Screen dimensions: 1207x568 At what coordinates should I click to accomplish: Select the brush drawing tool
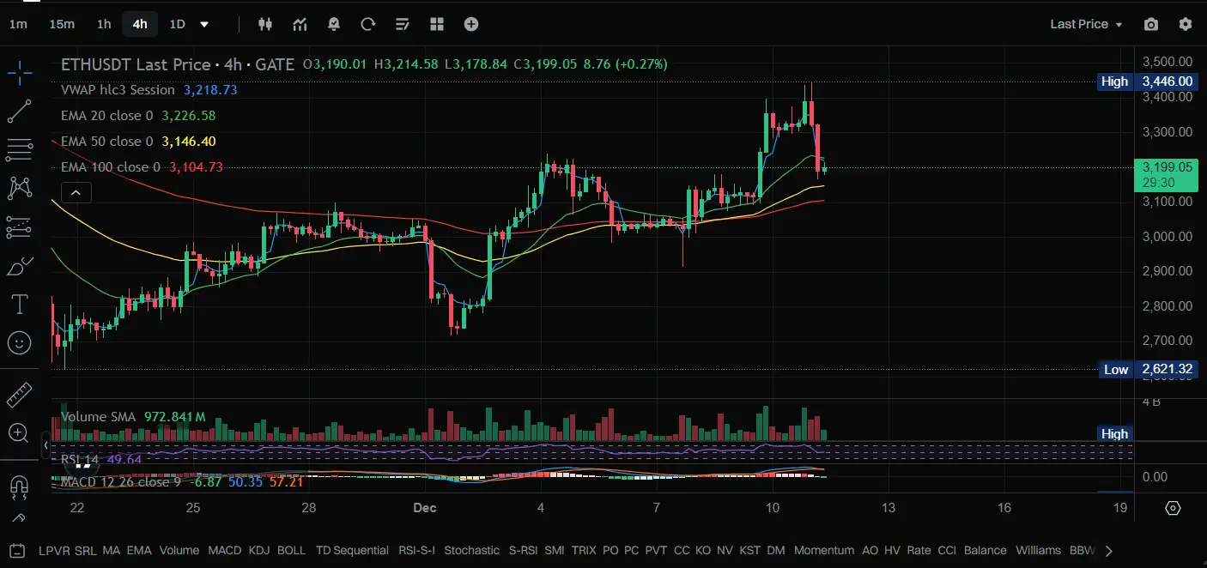click(x=19, y=266)
